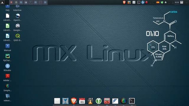Click the eject removable media tray icon
The image size is (189, 106).
166,2
